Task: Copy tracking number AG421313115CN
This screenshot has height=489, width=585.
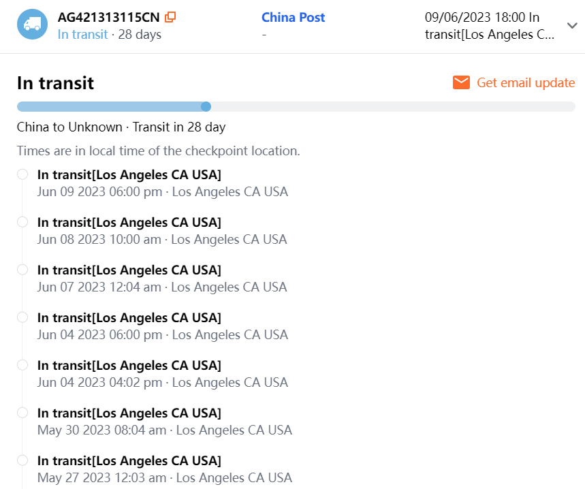Action: (170, 17)
